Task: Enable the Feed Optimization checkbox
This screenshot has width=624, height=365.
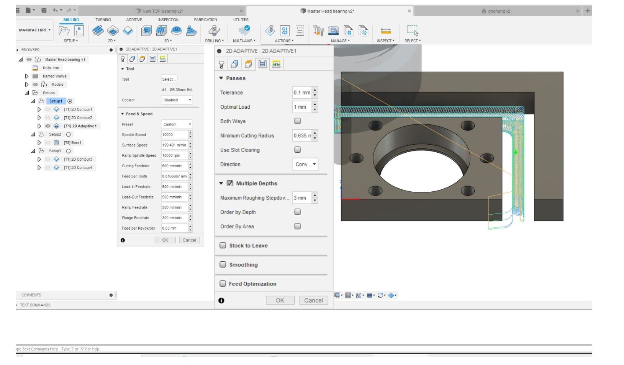Action: [223, 284]
